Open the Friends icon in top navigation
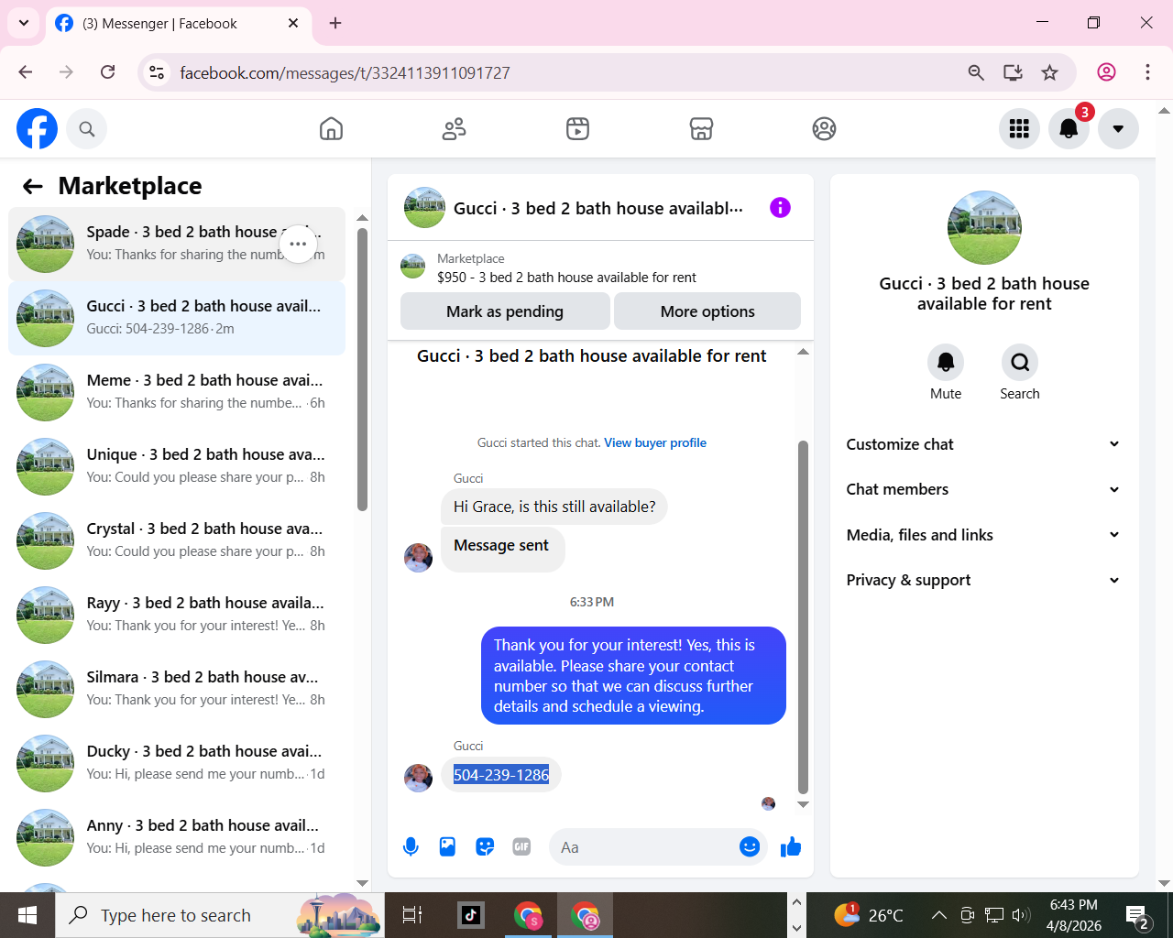1173x938 pixels. 455,129
